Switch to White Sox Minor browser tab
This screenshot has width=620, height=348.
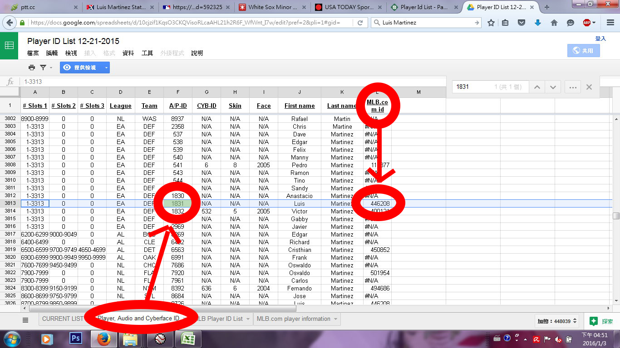pos(272,7)
